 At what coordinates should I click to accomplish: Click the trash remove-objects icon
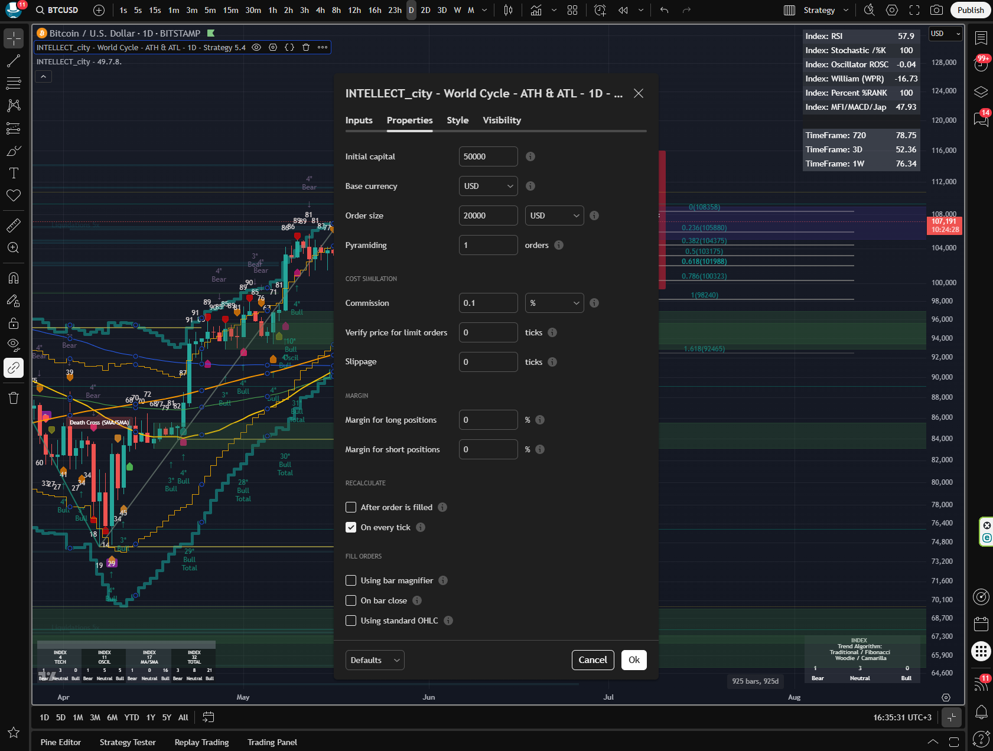pos(14,398)
